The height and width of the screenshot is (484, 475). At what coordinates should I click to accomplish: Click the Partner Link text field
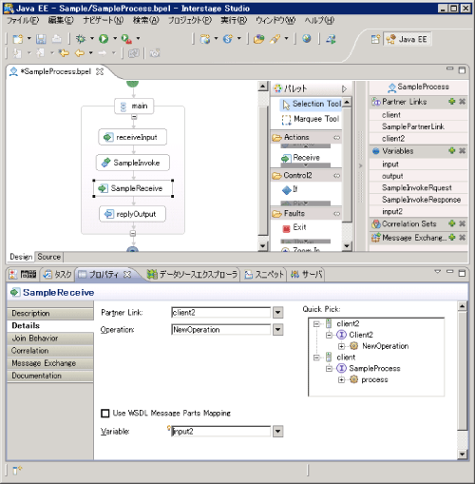tap(220, 313)
